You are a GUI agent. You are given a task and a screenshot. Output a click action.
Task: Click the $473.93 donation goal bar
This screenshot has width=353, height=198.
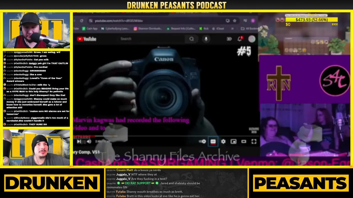click(x=312, y=20)
